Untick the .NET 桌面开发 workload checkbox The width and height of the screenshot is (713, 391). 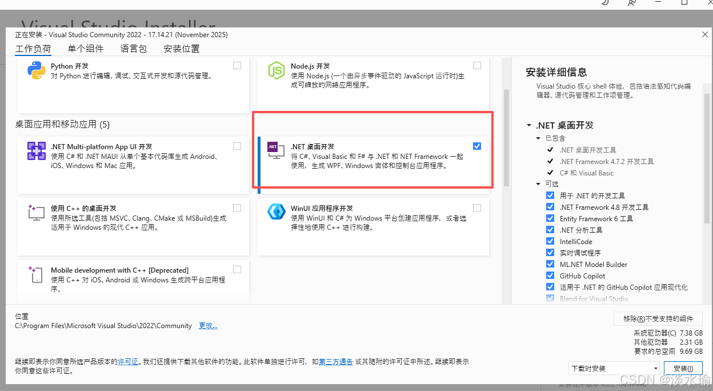click(477, 146)
